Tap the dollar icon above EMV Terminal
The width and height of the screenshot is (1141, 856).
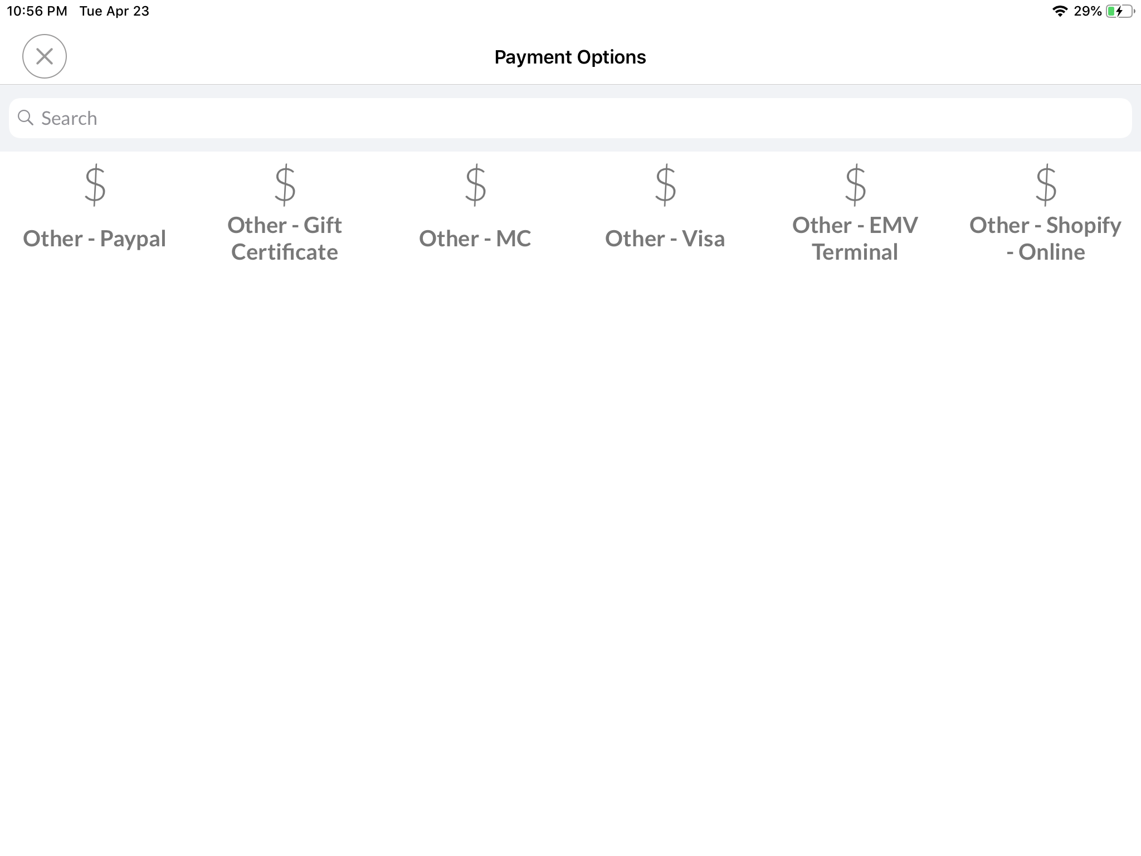coord(855,184)
